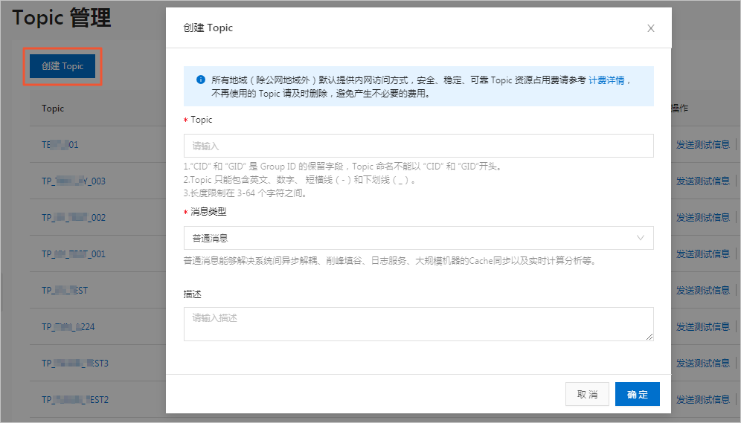
Task: Confirm creation with the 确定 button
Action: [638, 394]
